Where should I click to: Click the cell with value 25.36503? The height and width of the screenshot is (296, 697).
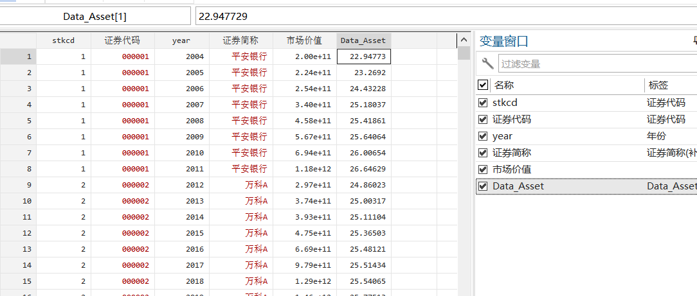click(x=364, y=233)
